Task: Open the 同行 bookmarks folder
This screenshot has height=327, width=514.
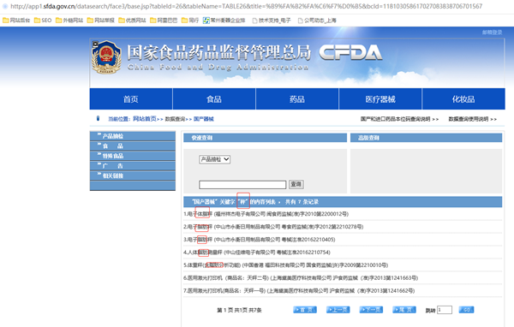Action: [190, 21]
